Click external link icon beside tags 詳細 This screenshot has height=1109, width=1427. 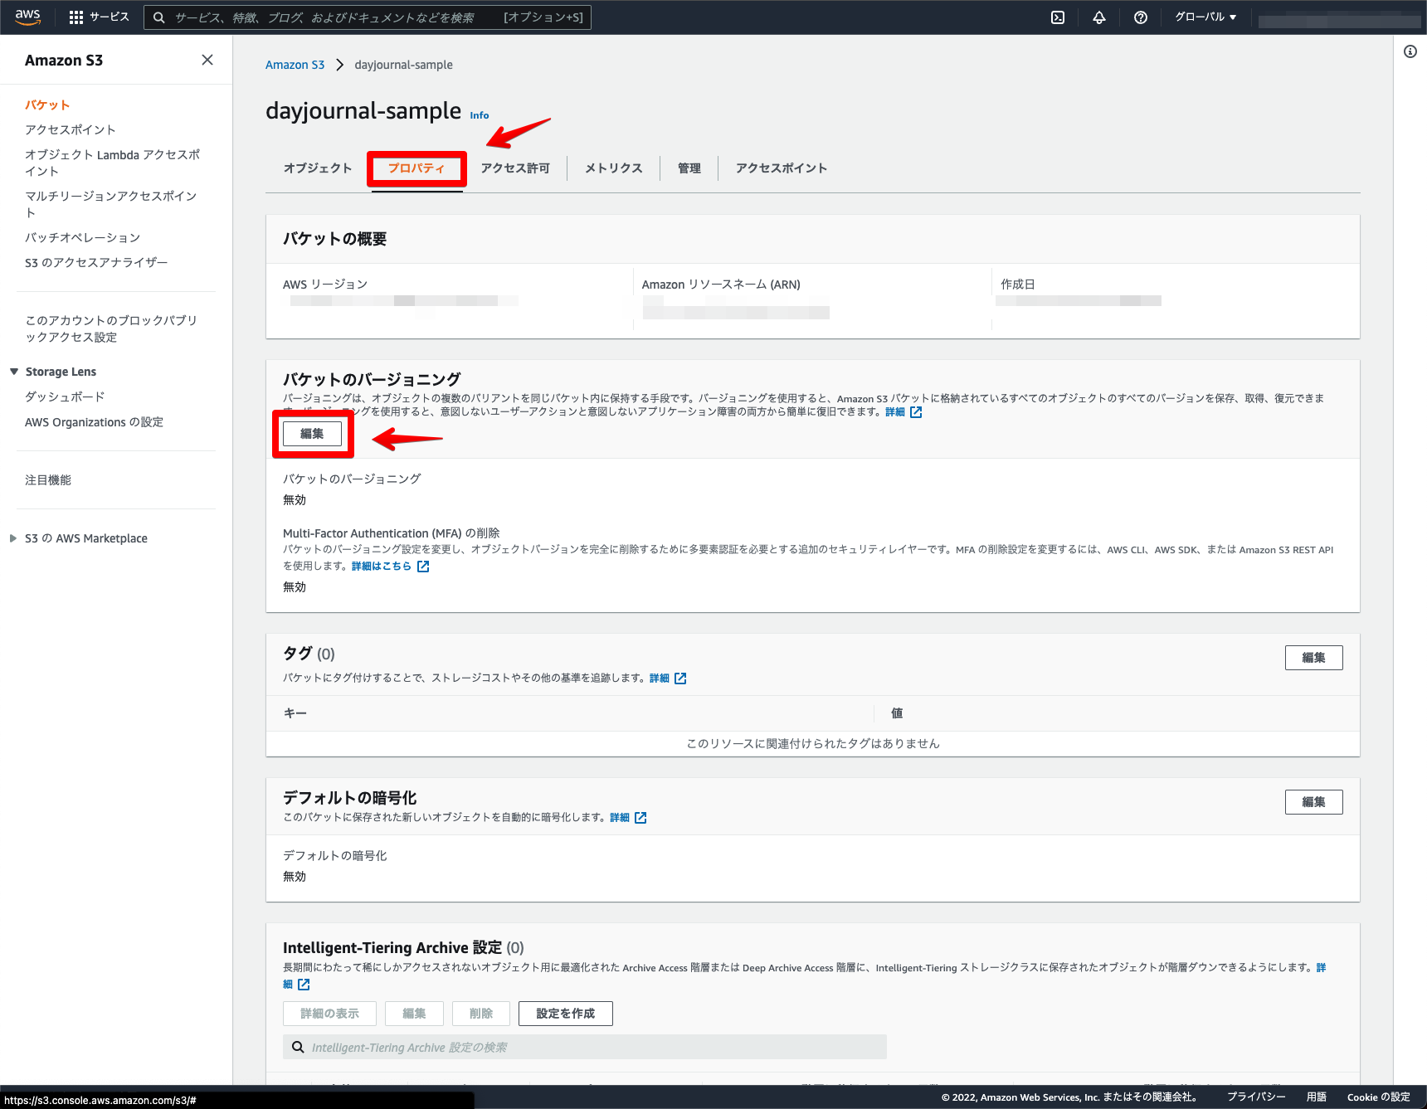tap(680, 679)
